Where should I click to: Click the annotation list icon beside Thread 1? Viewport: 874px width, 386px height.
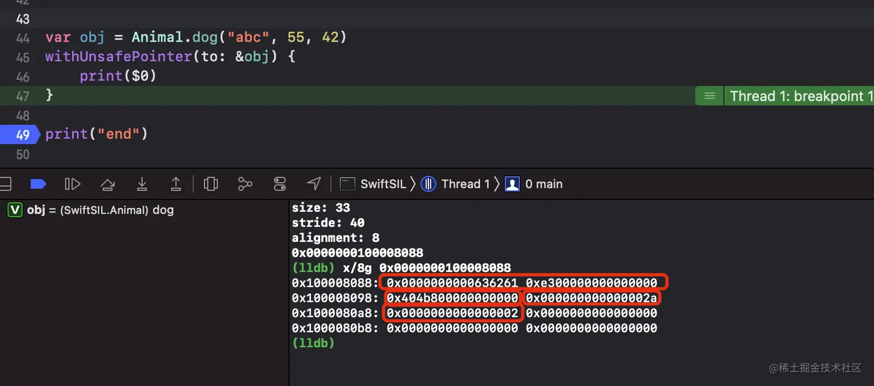point(709,96)
